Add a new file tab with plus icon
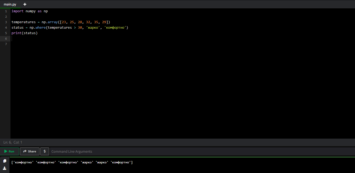The height and width of the screenshot is (173, 355). coord(25,4)
